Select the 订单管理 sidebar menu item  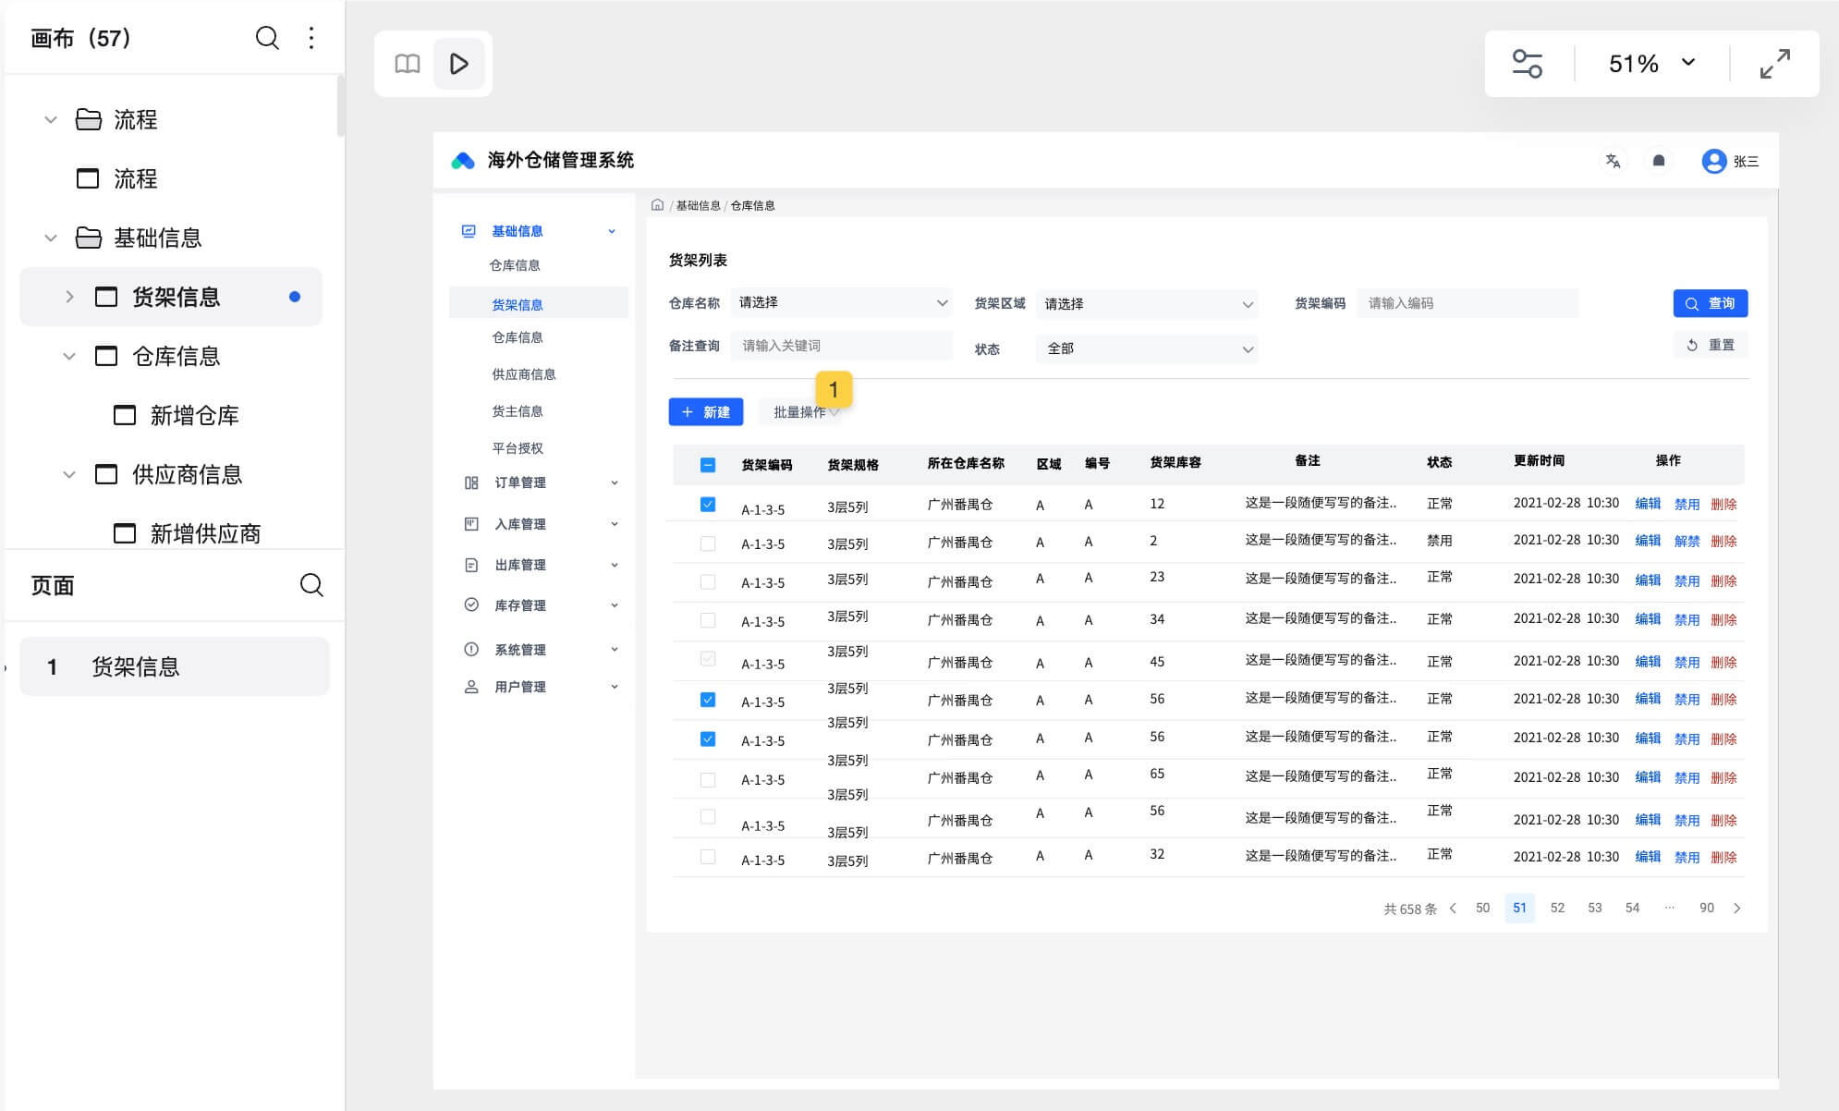[520, 482]
